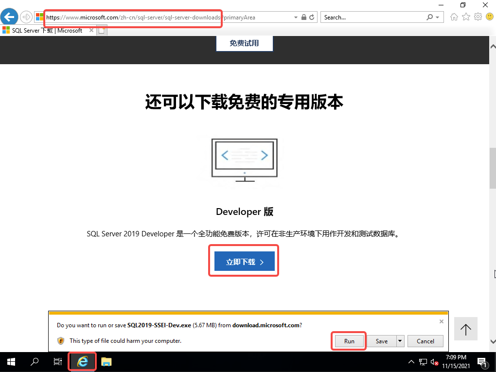The width and height of the screenshot is (496, 372).
Task: Run the SQL2019-SSEI-Dev.exe download
Action: click(349, 341)
